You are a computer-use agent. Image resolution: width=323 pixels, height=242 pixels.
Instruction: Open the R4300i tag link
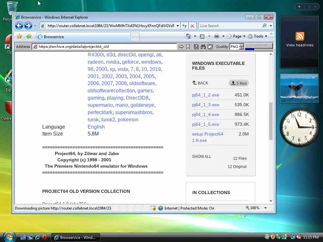96,55
